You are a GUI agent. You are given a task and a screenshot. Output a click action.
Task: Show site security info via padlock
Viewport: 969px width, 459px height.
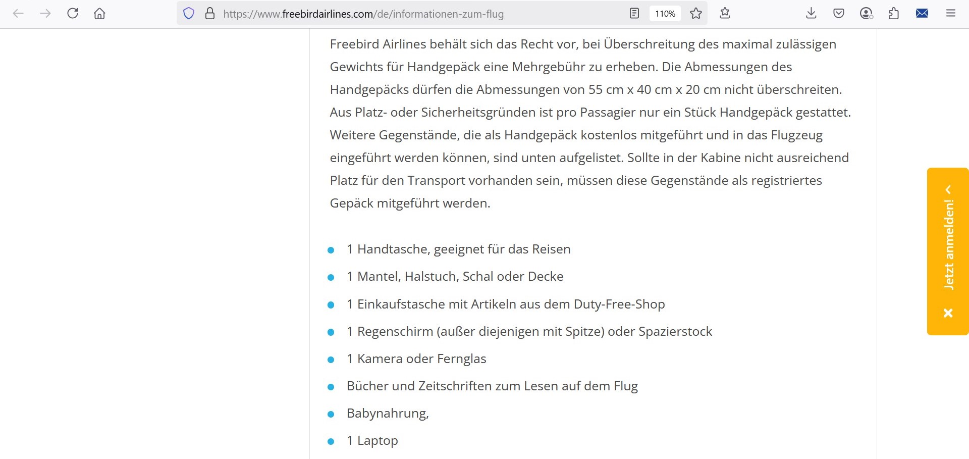[x=210, y=14]
